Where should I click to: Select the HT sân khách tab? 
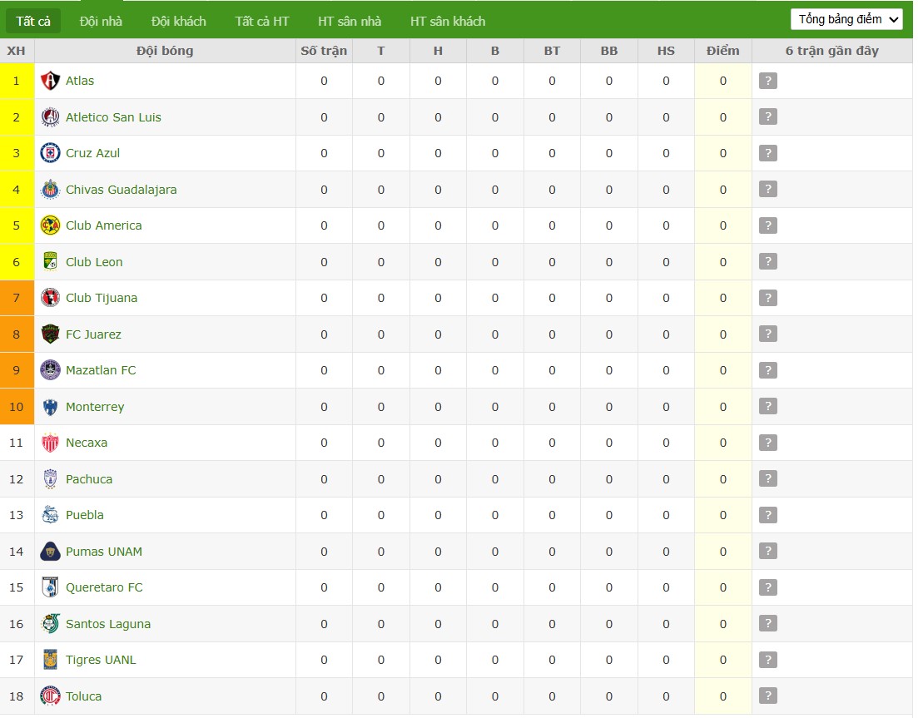pos(448,22)
